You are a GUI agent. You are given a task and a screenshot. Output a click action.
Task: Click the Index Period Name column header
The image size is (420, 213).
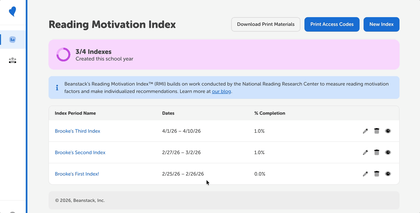pyautogui.click(x=75, y=113)
